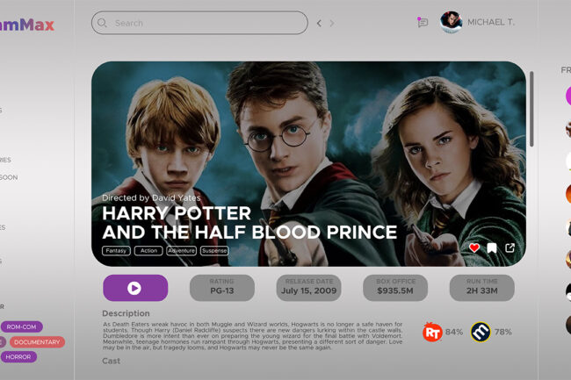Choose the DOCUMENTARY filter chip

pyautogui.click(x=37, y=341)
